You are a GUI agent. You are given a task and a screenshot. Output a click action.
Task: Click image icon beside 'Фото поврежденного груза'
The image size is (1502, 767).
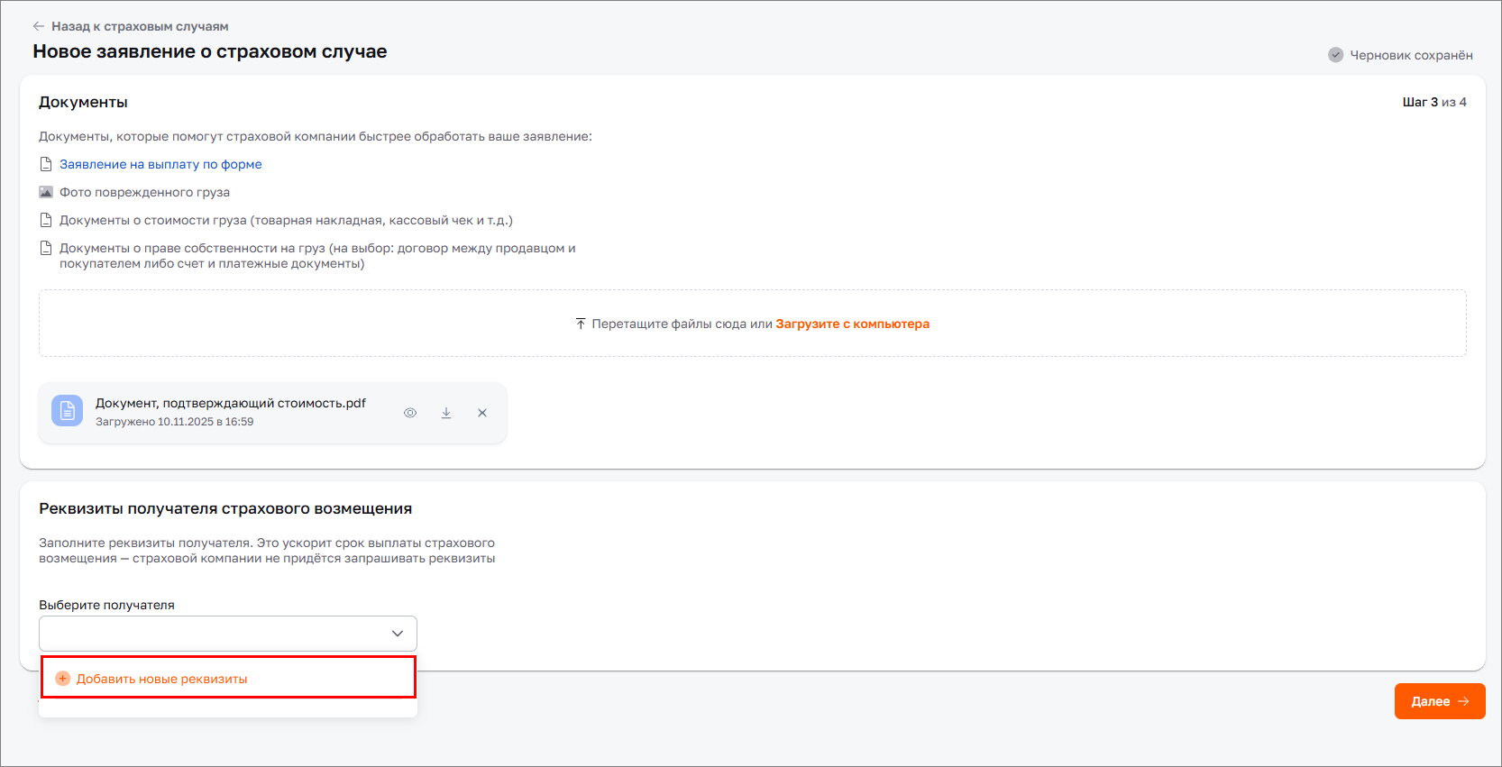(x=46, y=192)
